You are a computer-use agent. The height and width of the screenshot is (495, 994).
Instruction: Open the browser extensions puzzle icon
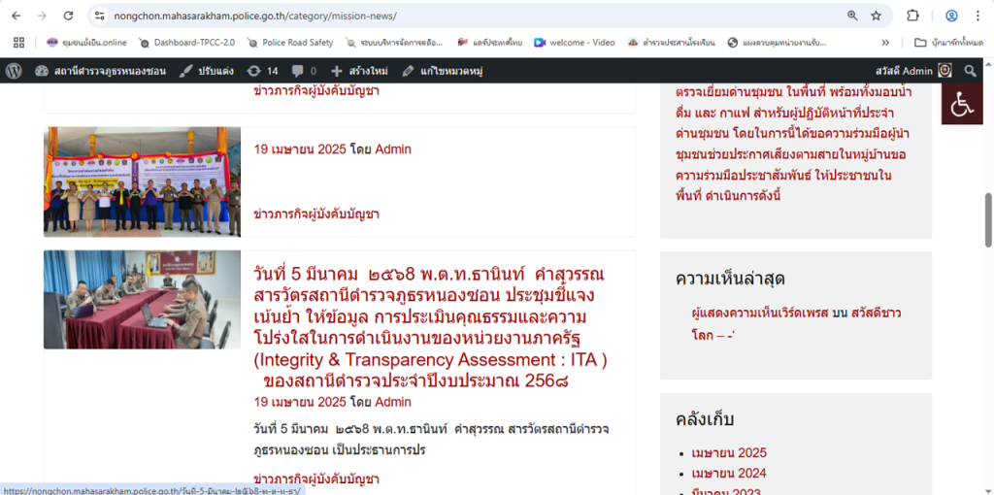click(913, 16)
